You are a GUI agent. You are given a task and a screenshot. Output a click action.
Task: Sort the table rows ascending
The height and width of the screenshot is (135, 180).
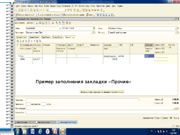pyautogui.click(x=37, y=41)
